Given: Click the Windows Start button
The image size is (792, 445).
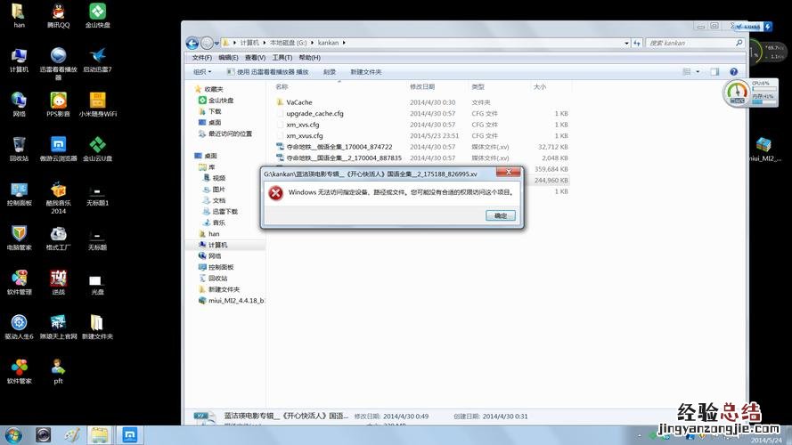Looking at the screenshot, I should click(13, 435).
